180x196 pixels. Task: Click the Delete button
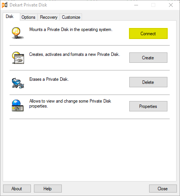click(x=148, y=82)
